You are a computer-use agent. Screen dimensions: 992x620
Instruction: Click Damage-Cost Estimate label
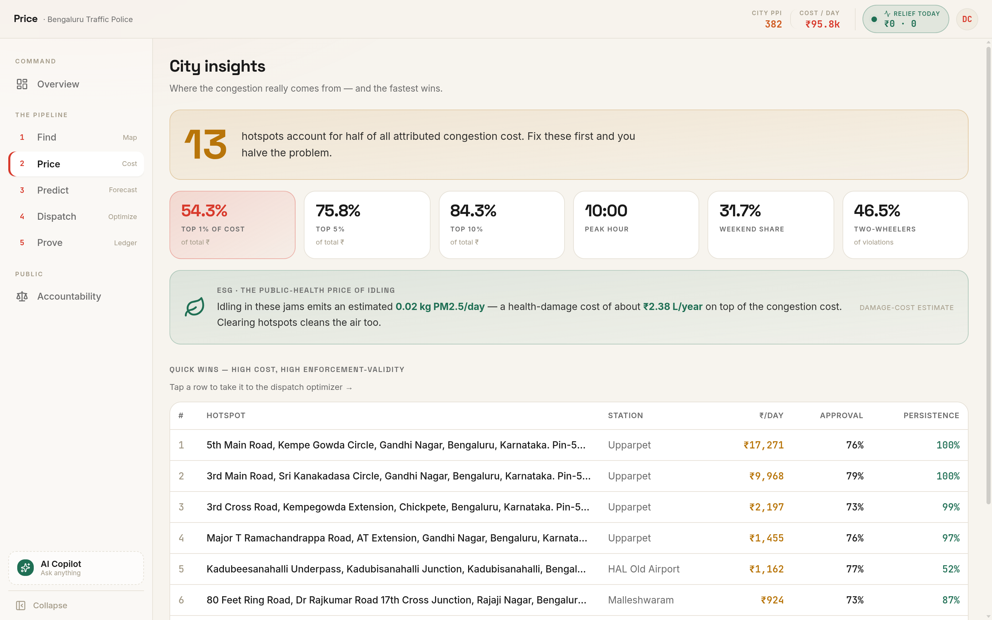tap(906, 308)
